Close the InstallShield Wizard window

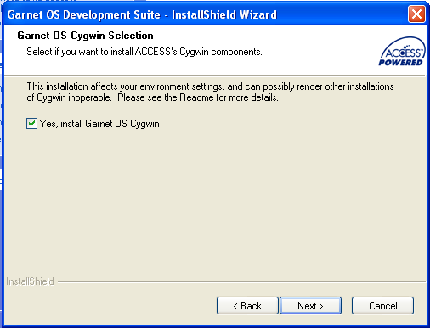(416, 14)
